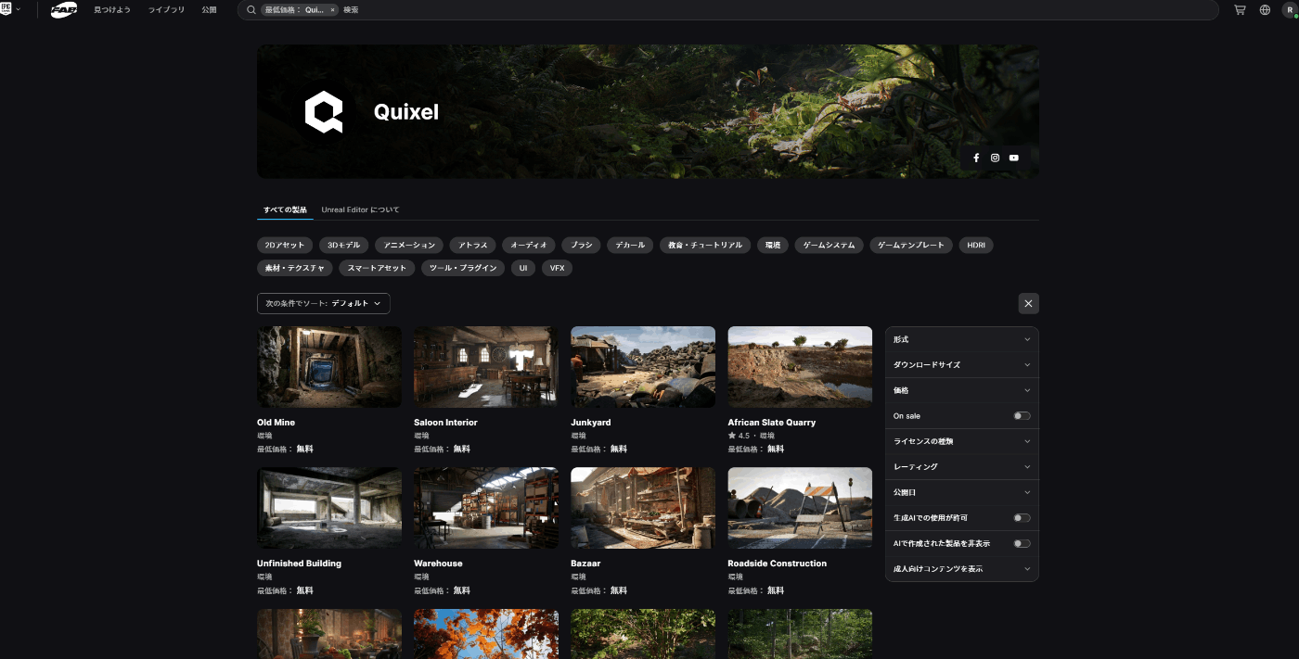Expand the レーティング filter section
1299x659 pixels.
(962, 467)
